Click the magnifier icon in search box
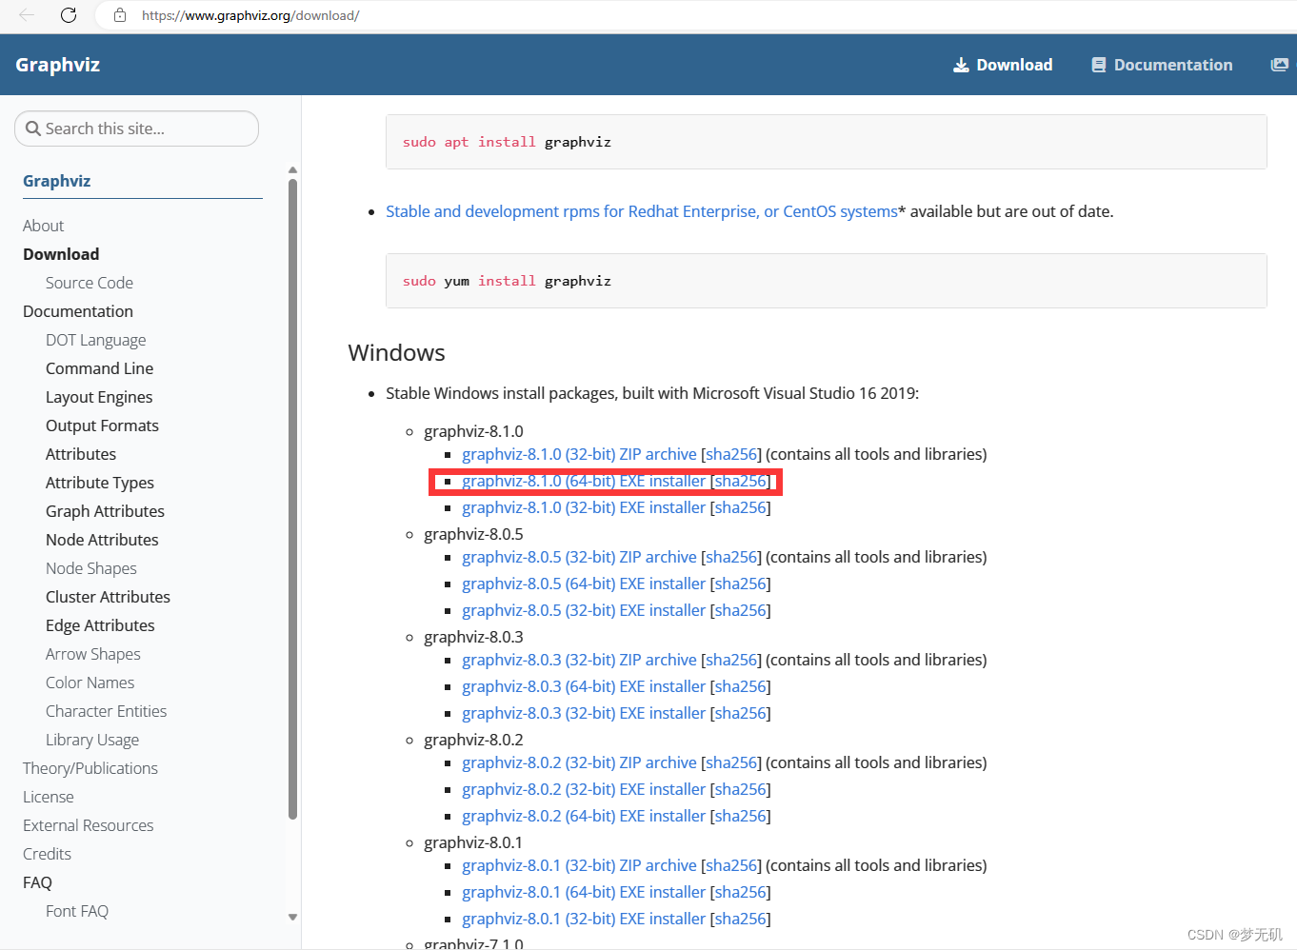1297x950 pixels. click(x=33, y=129)
